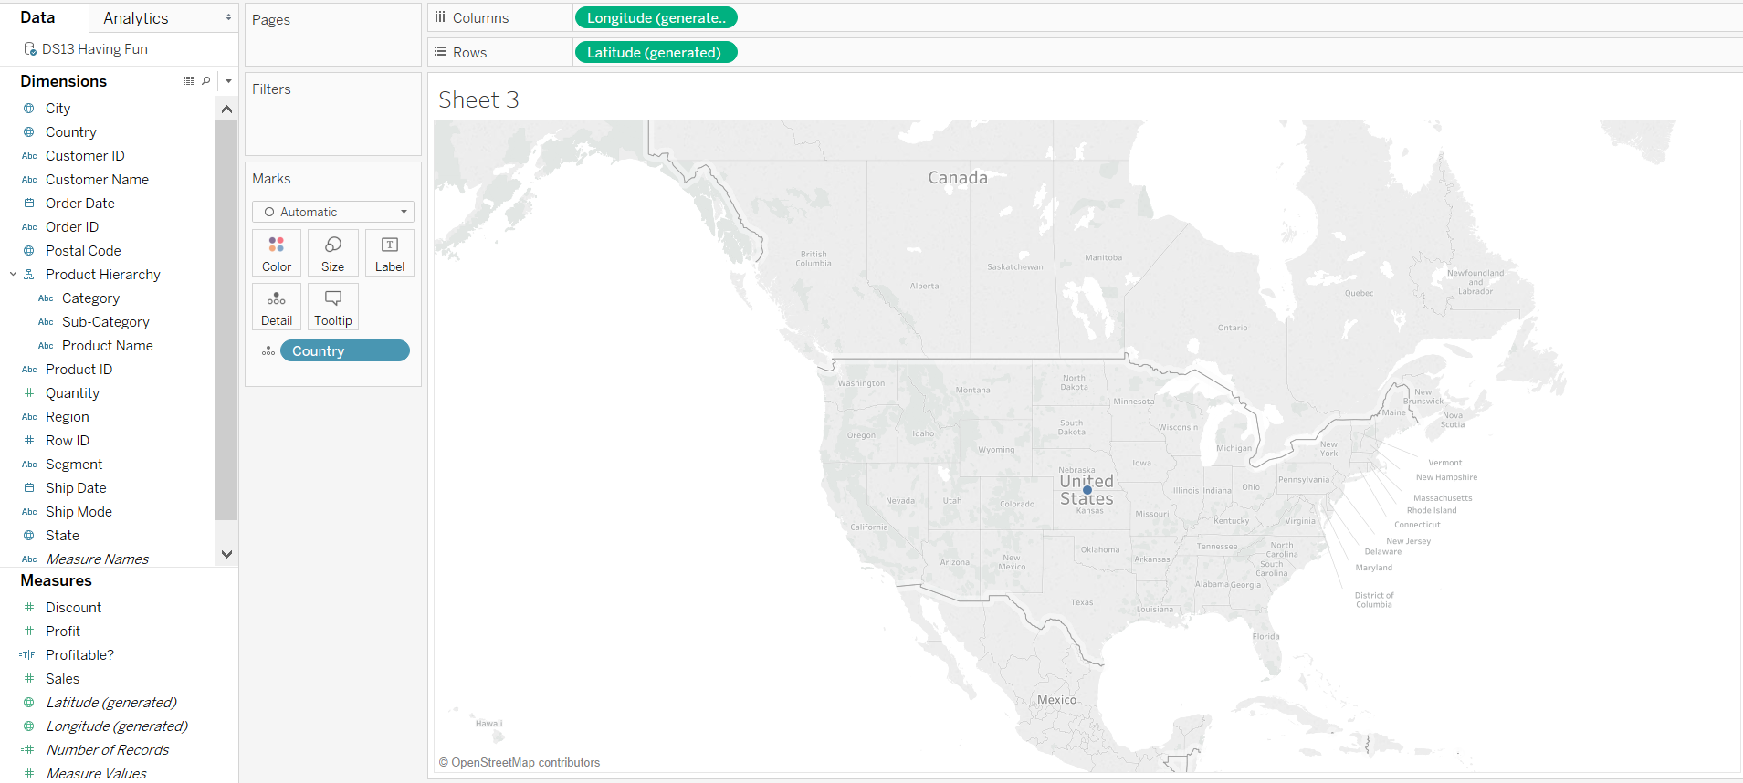Click the down arrow of dimensions scrollbar
This screenshot has width=1743, height=783.
(226, 554)
